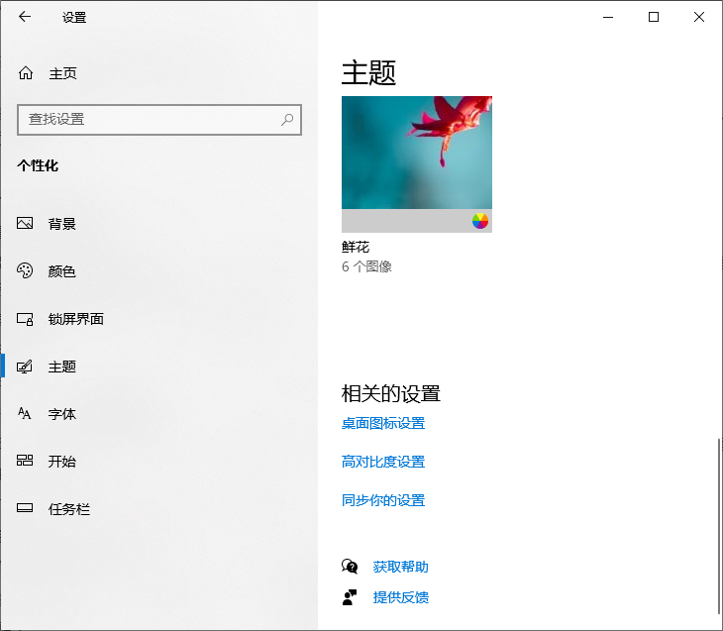Click the 颜色 palette icon

click(x=25, y=270)
